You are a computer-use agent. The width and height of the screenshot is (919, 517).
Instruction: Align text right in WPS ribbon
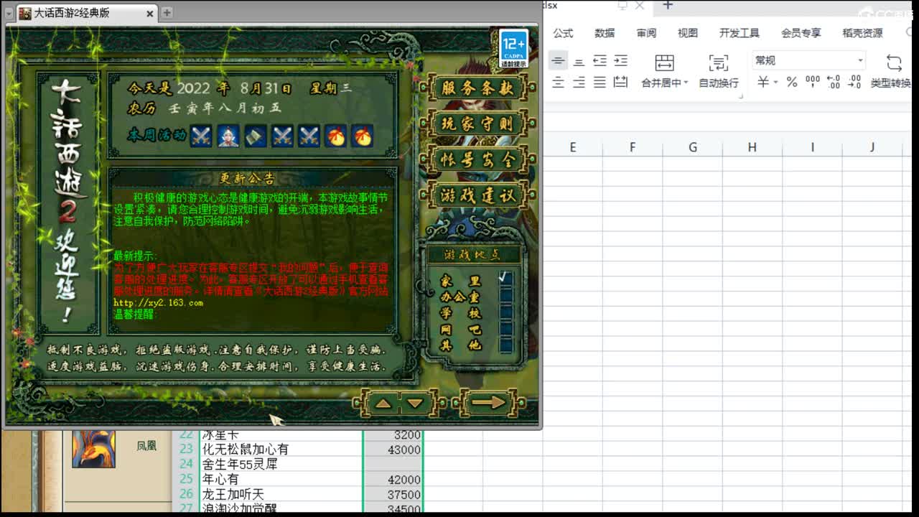point(579,83)
